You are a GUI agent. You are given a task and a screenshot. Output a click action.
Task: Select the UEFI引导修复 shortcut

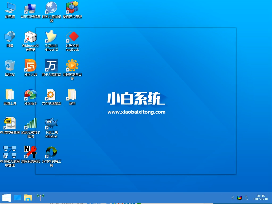30,8
